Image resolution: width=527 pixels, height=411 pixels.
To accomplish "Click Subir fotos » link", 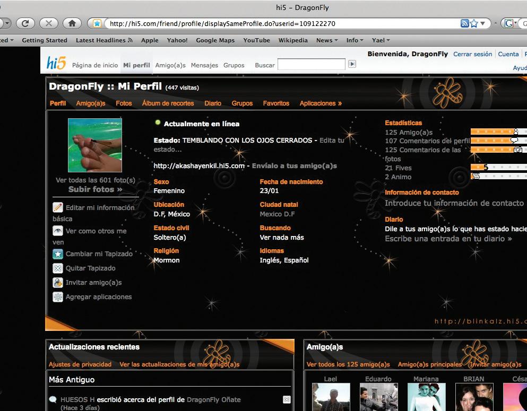I will [x=95, y=189].
